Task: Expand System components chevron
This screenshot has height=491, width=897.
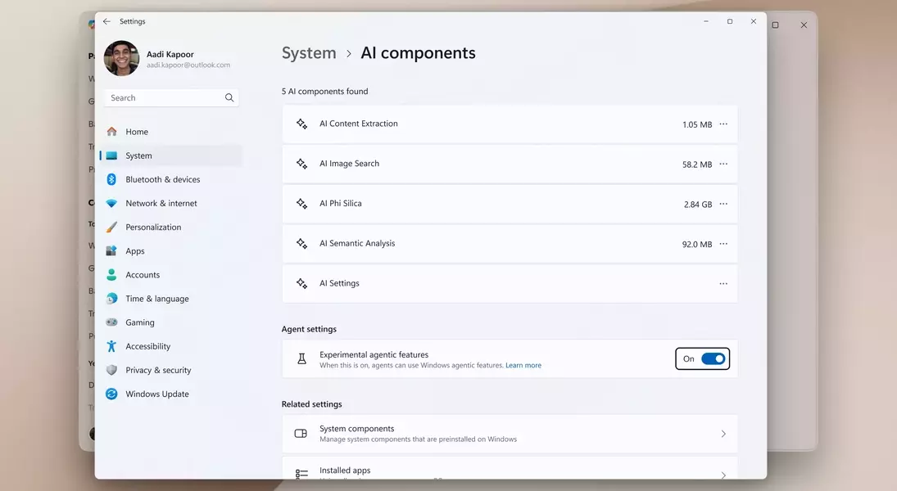Action: pyautogui.click(x=723, y=434)
